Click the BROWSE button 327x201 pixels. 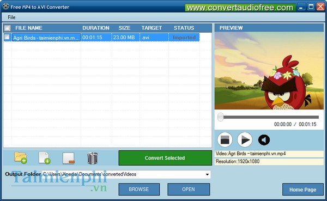[x=139, y=190]
